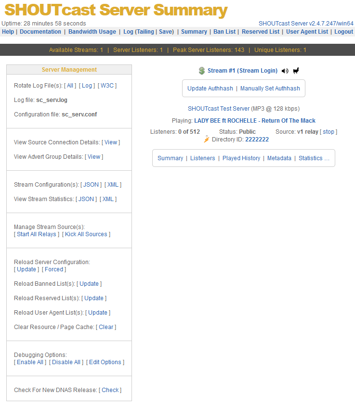Click the Update Authhash button

coord(210,89)
